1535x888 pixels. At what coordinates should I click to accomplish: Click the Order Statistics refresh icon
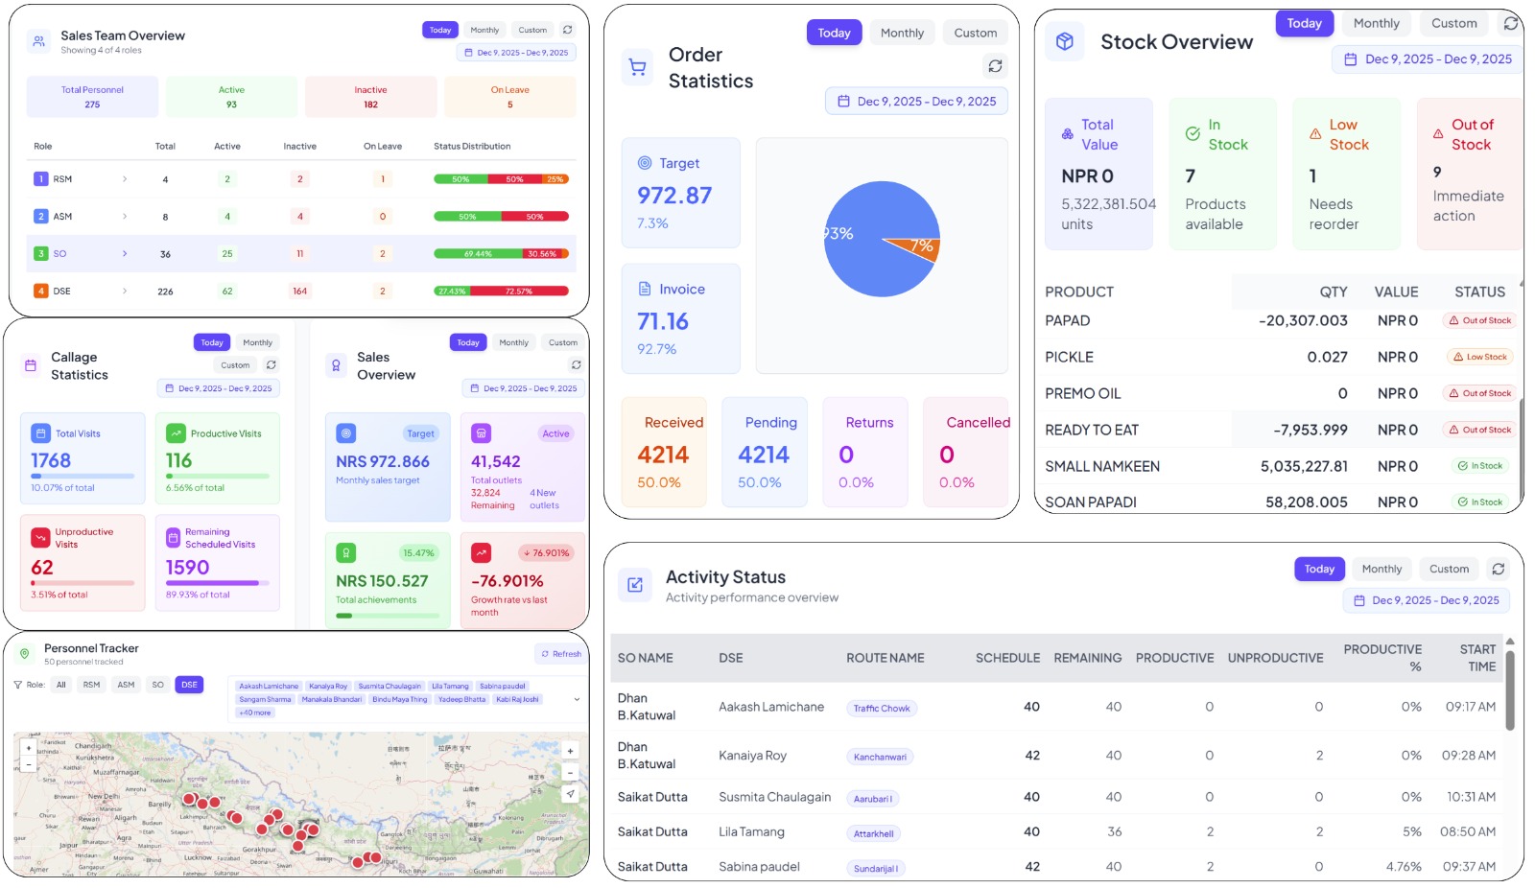click(x=995, y=66)
